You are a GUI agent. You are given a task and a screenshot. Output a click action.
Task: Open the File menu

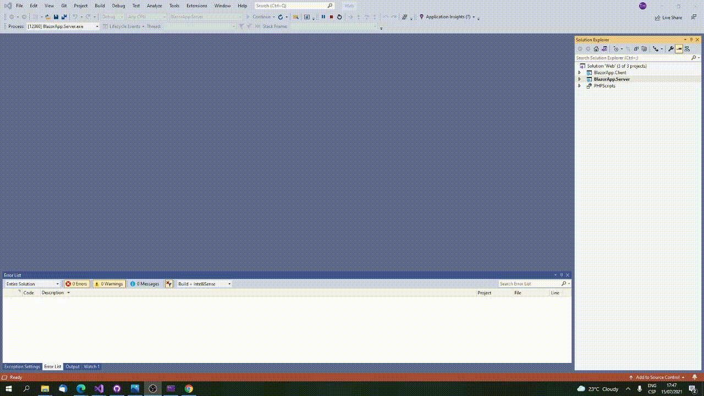pyautogui.click(x=19, y=5)
